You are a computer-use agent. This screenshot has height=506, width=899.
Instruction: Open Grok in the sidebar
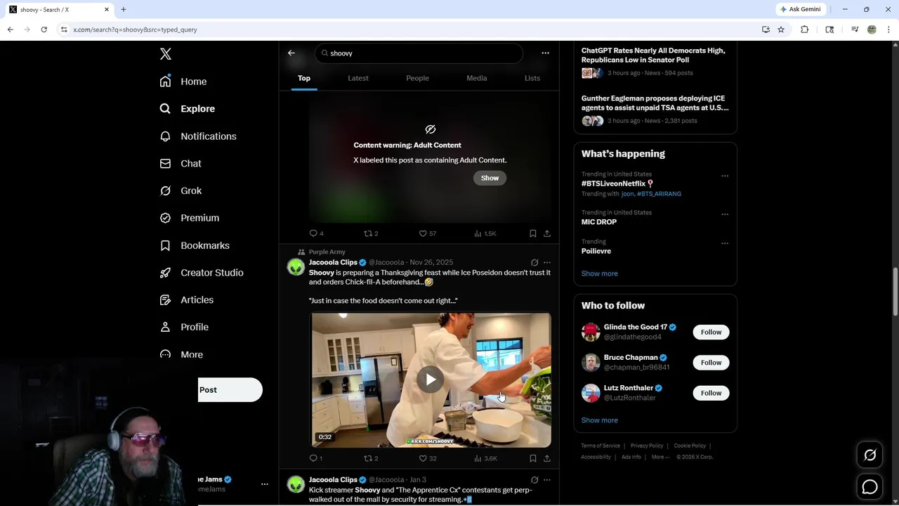(x=181, y=191)
